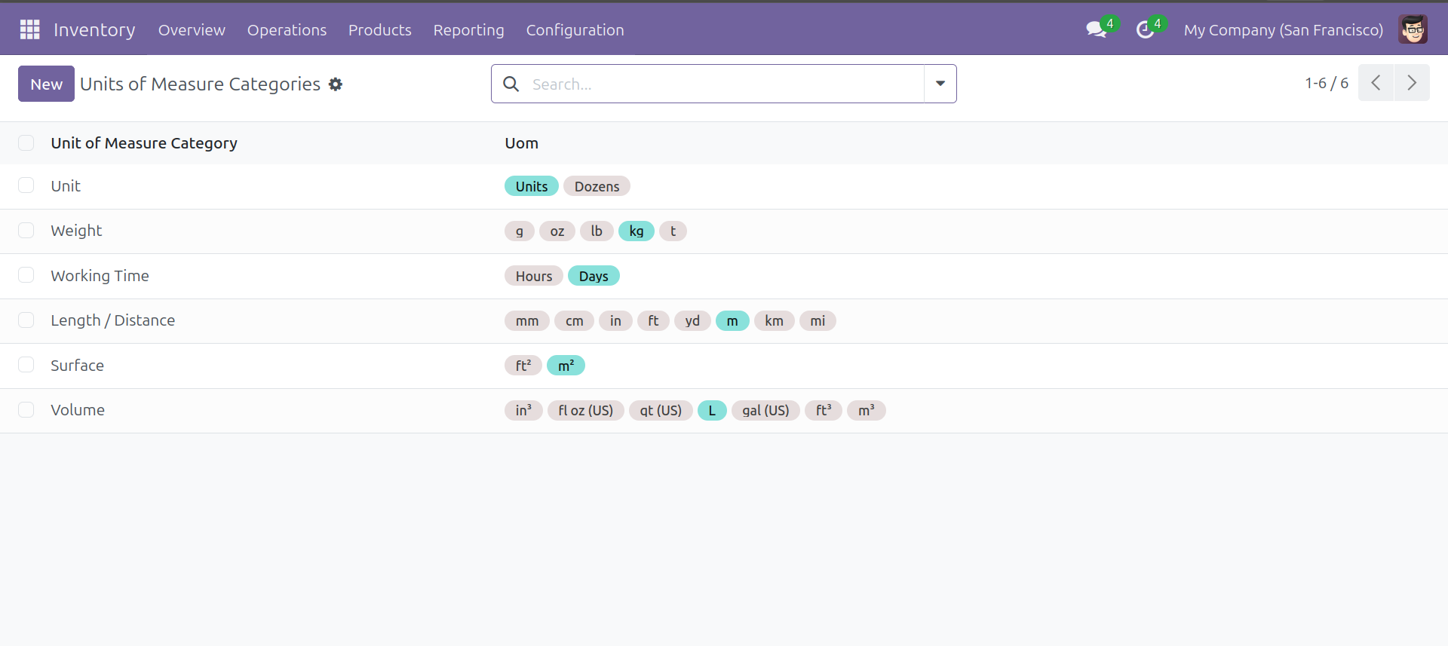
Task: Click the highlighted kg unit tag
Action: pos(636,231)
